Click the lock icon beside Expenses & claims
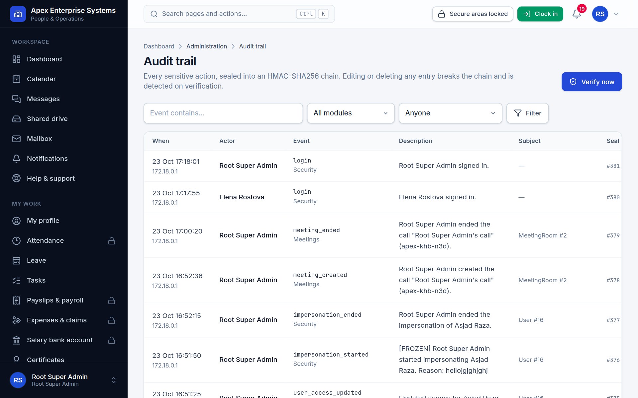The height and width of the screenshot is (398, 638). coord(112,320)
